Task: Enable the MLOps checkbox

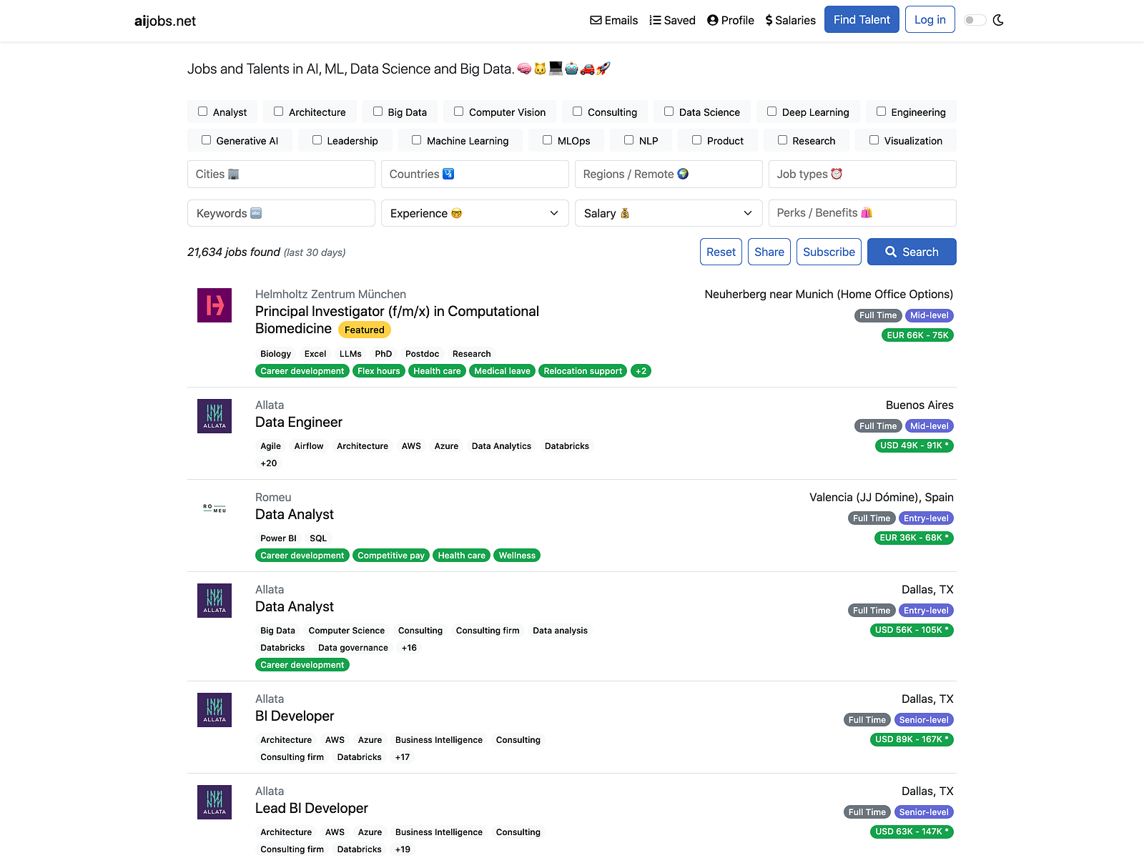Action: [548, 140]
